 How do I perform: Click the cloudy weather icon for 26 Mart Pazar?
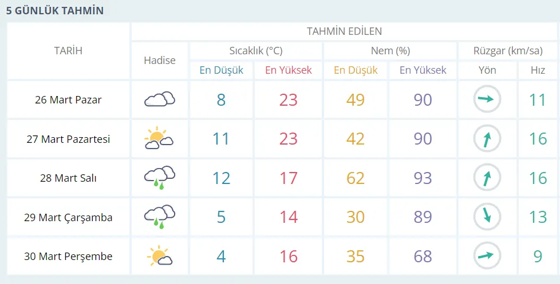[159, 99]
